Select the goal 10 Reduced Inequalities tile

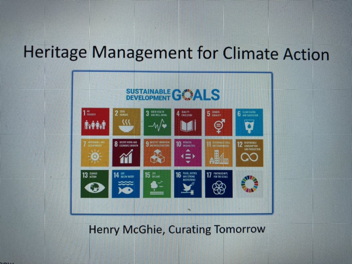188,153
